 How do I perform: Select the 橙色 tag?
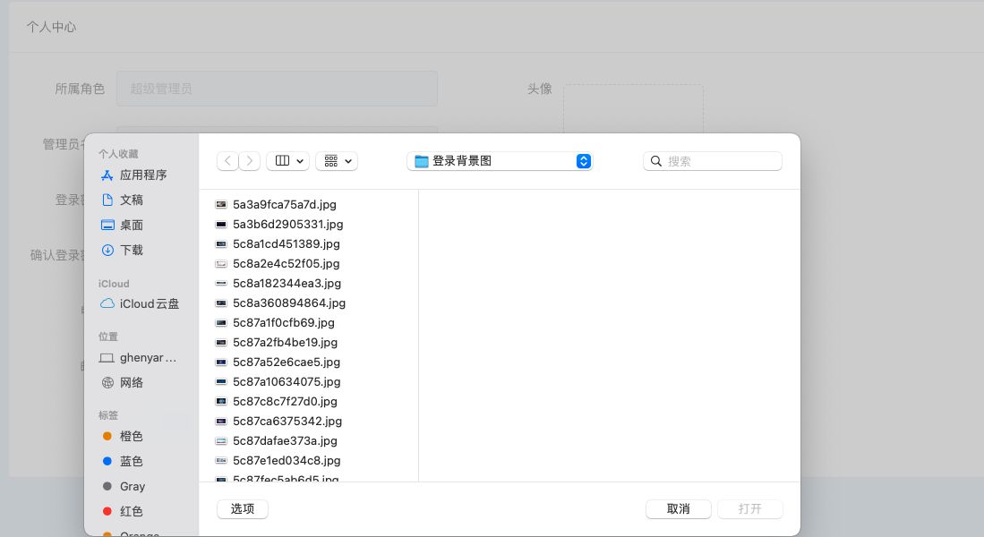point(131,436)
